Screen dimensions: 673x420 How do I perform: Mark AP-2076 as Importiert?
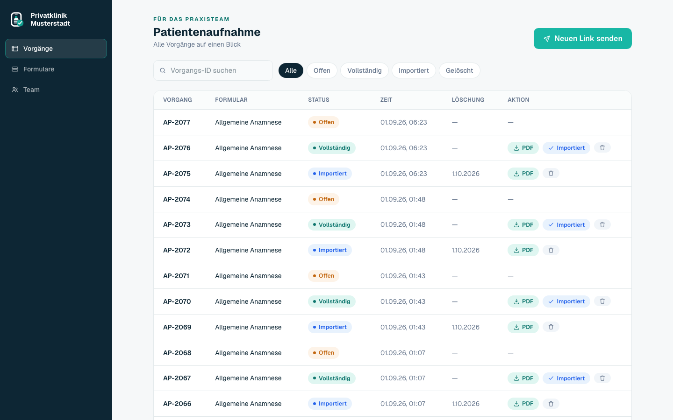[566, 148]
